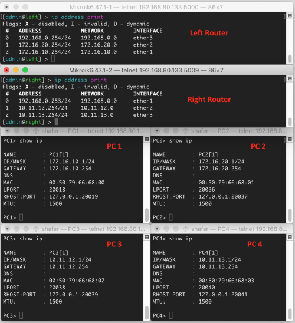Click PC2 MAC address 00:50:79:66:68:01

click(x=227, y=183)
